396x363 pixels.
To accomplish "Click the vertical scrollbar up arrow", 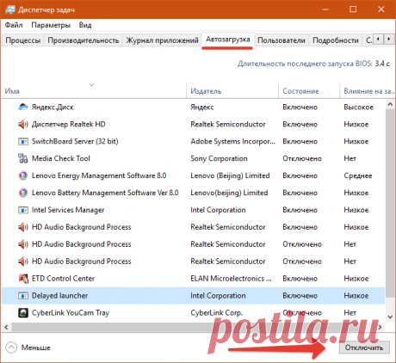I will [390, 104].
